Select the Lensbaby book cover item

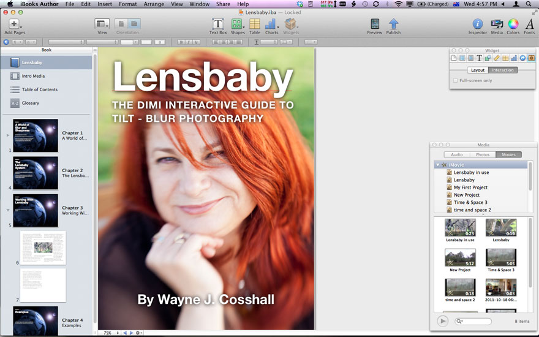(47, 62)
